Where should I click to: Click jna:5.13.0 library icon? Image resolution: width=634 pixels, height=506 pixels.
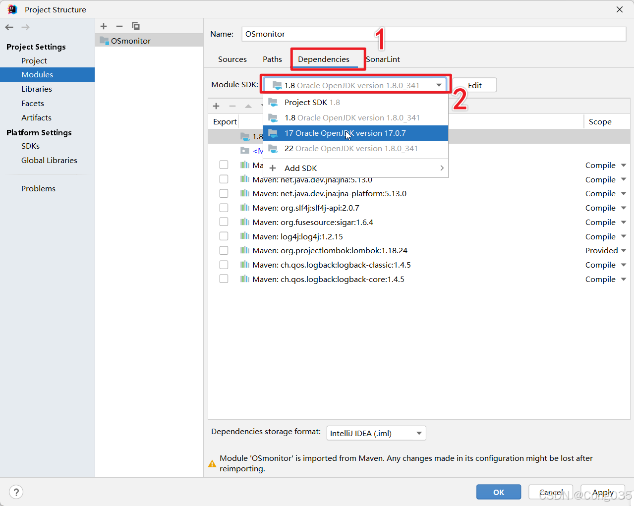[245, 179]
